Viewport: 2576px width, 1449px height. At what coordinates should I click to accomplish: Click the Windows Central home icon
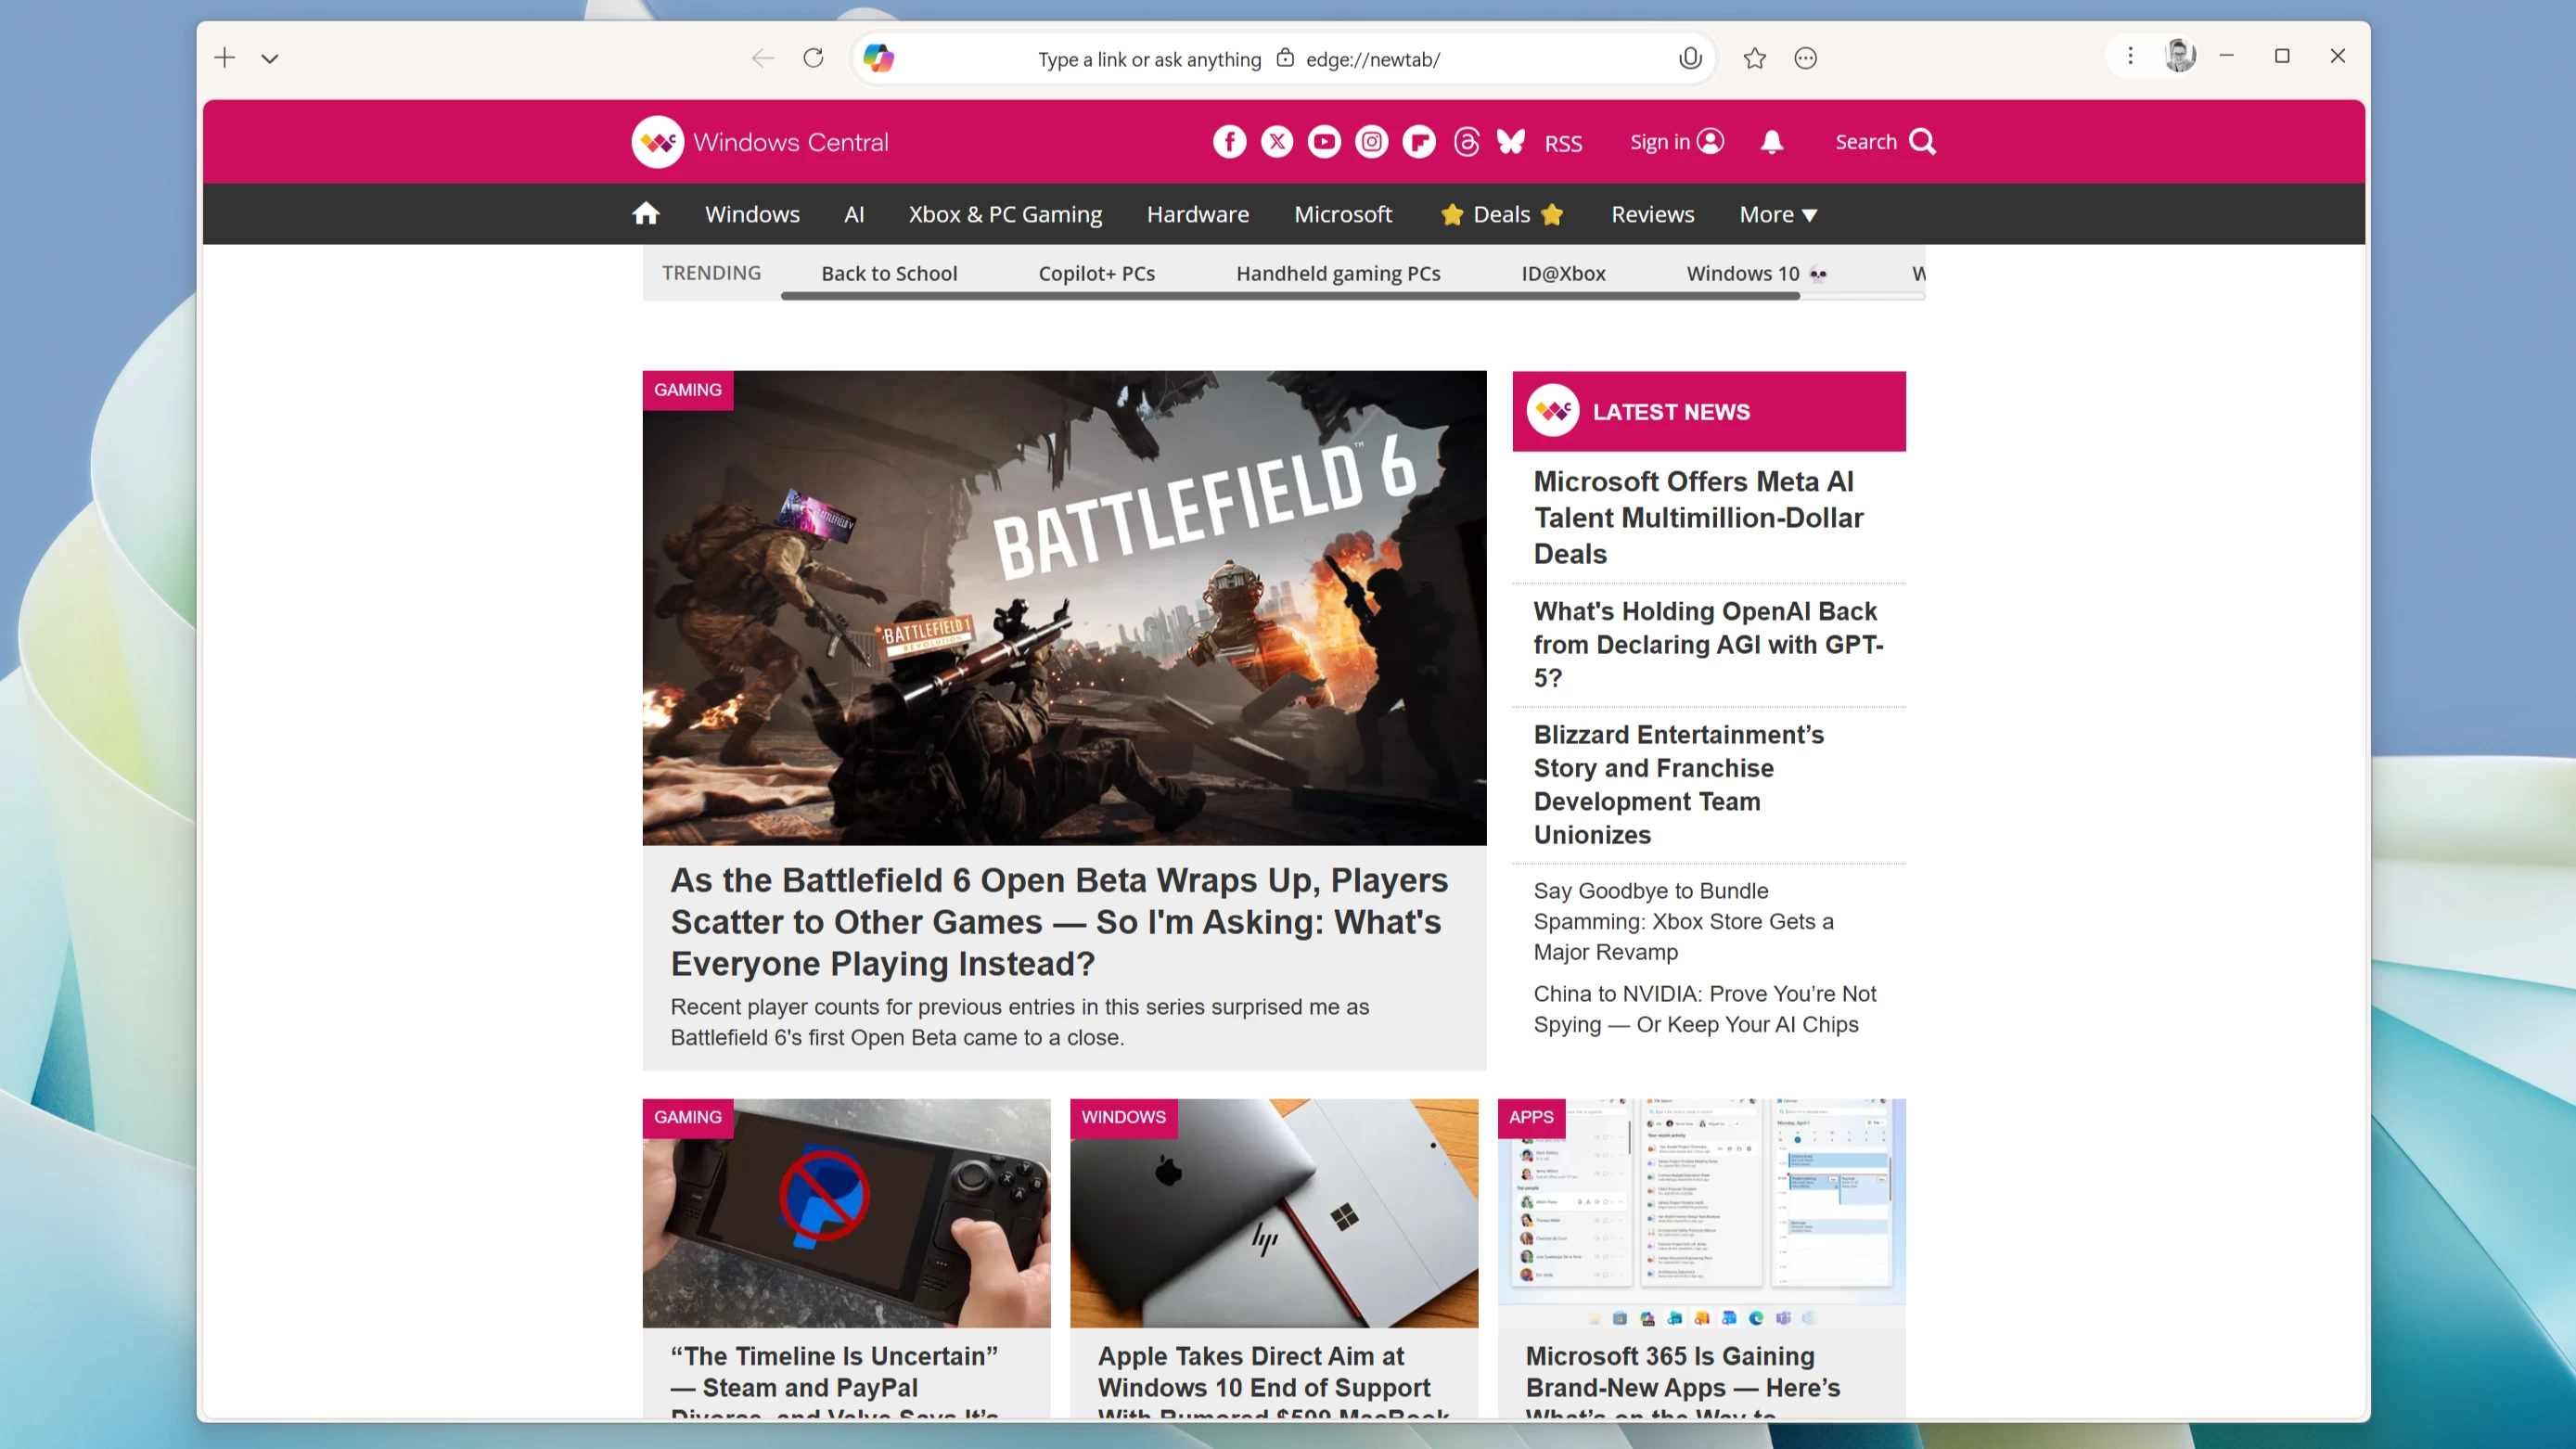pos(646,213)
